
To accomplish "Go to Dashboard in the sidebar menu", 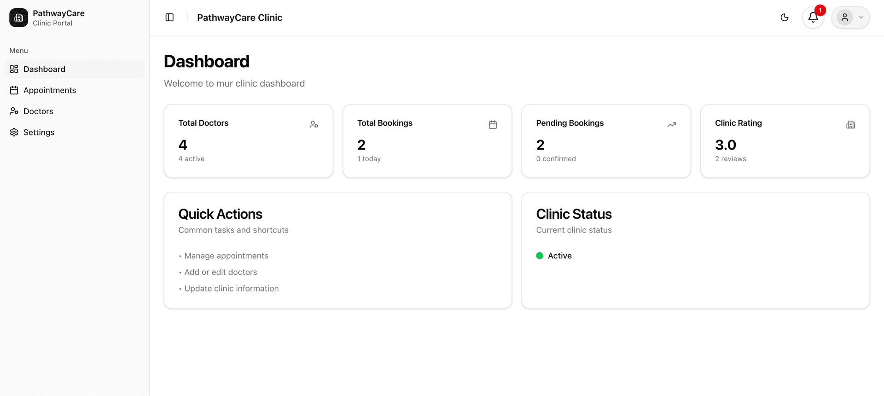I will coord(75,69).
